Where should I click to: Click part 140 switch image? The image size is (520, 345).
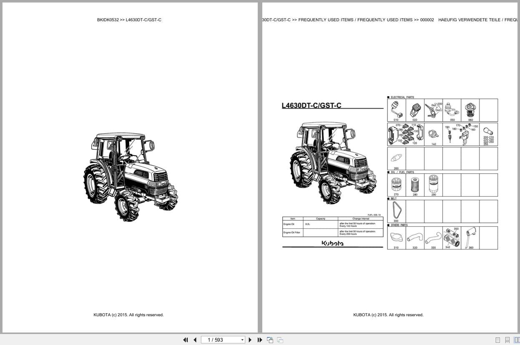click(x=434, y=133)
